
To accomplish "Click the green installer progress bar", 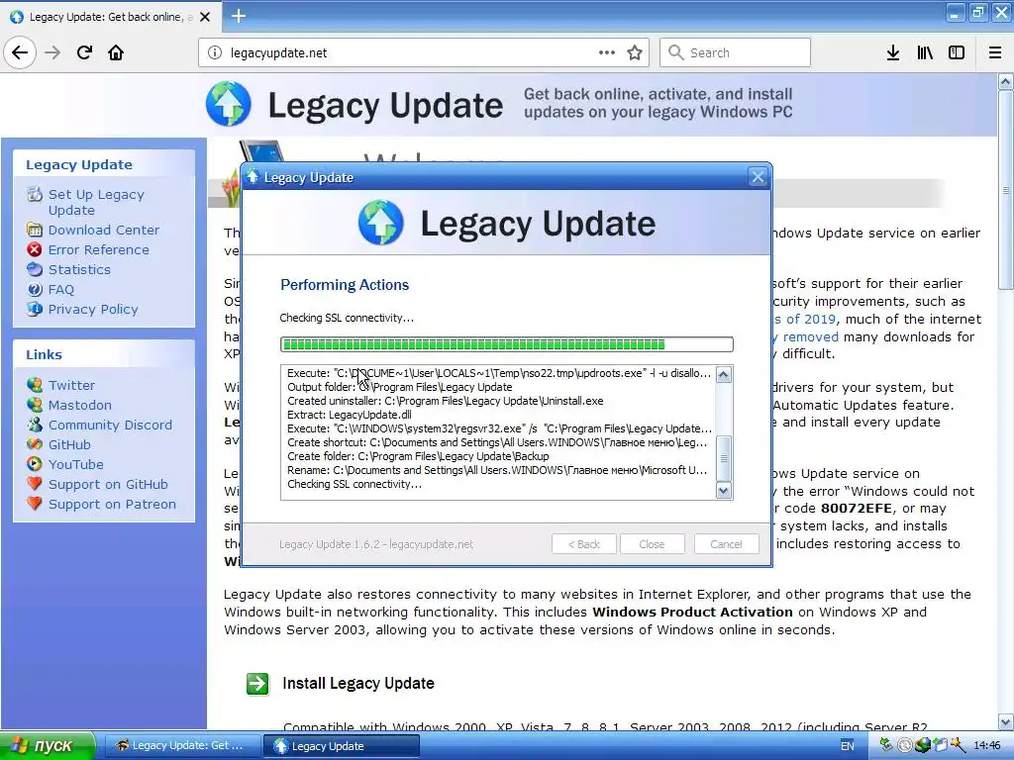I will 506,344.
